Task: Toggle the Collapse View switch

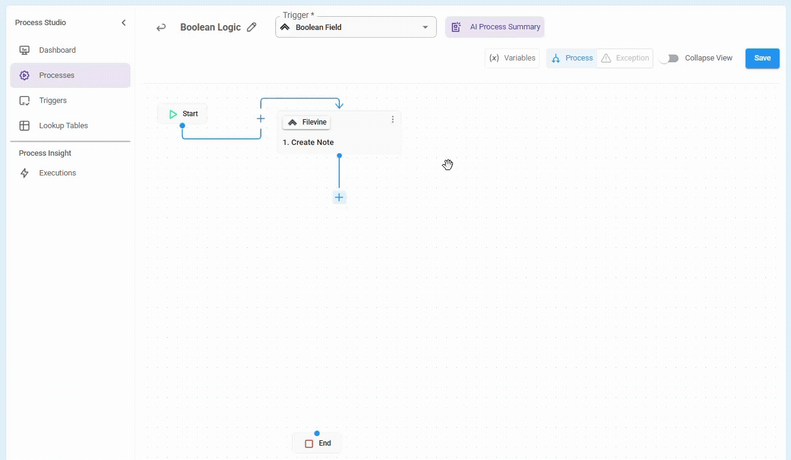Action: coord(669,58)
